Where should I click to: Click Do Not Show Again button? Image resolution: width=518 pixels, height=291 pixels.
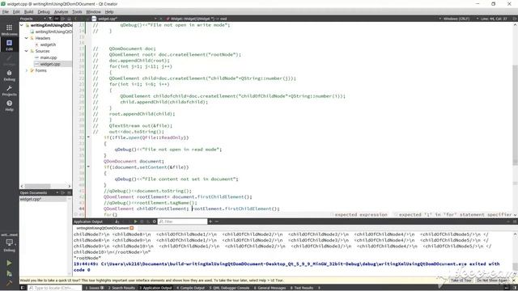492,280
